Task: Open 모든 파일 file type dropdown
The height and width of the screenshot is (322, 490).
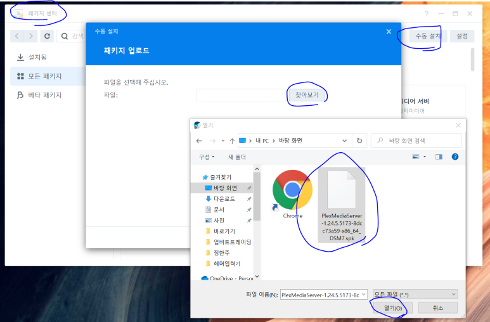Action: click(x=415, y=295)
